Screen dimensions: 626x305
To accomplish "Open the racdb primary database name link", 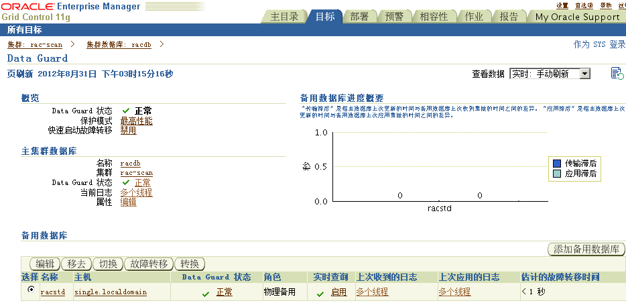I will [130, 164].
